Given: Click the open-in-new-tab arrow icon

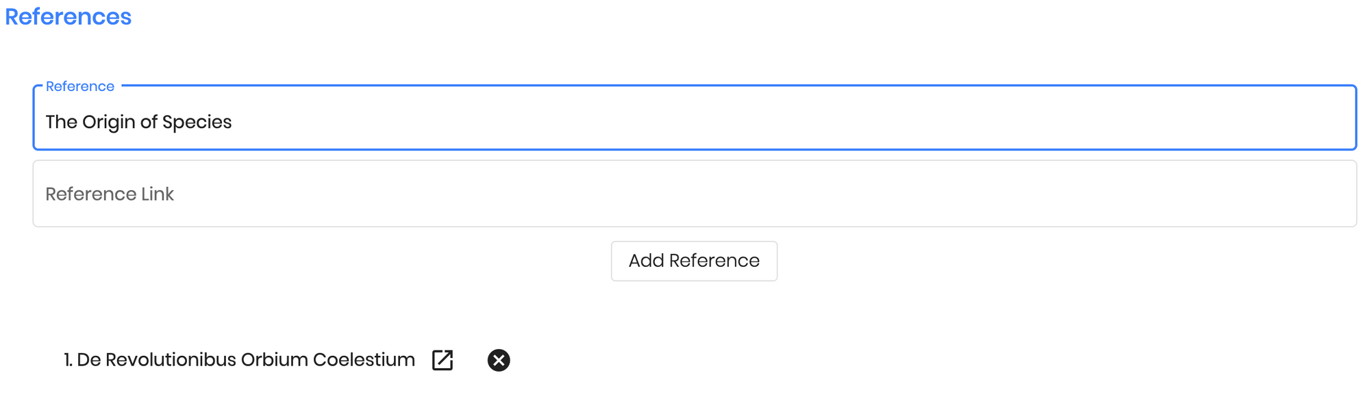Looking at the screenshot, I should 443,360.
